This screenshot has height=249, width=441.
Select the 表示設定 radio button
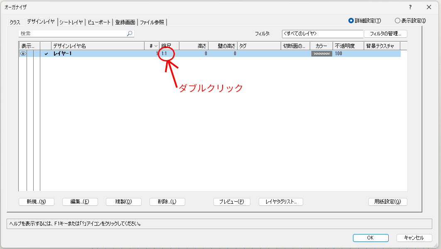click(x=397, y=20)
